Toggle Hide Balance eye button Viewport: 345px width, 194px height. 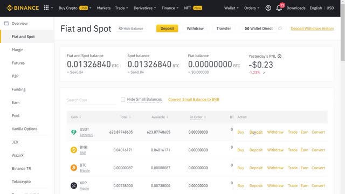click(x=131, y=29)
